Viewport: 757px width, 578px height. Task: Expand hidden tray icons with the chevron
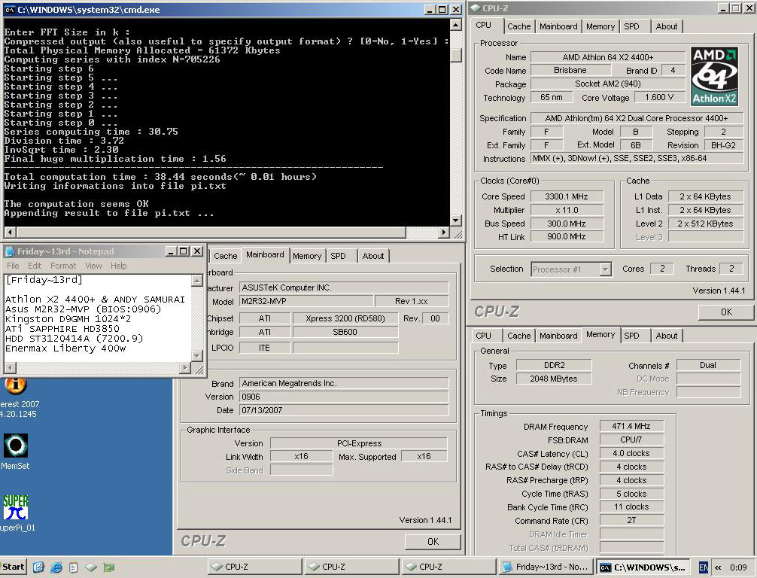[x=718, y=567]
